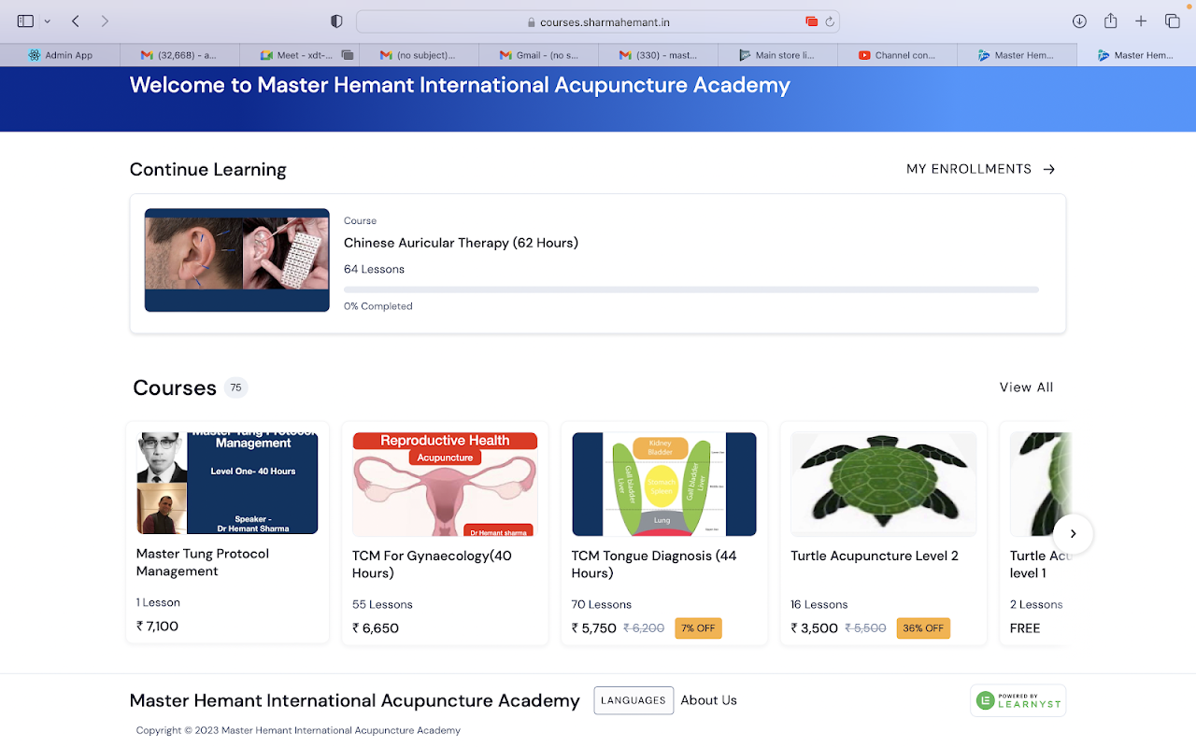The height and width of the screenshot is (747, 1196).
Task: Open About Us link in footer
Action: (708, 700)
